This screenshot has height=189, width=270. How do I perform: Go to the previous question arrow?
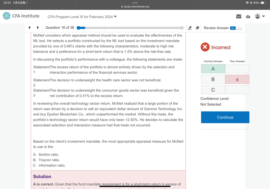click(x=30, y=28)
